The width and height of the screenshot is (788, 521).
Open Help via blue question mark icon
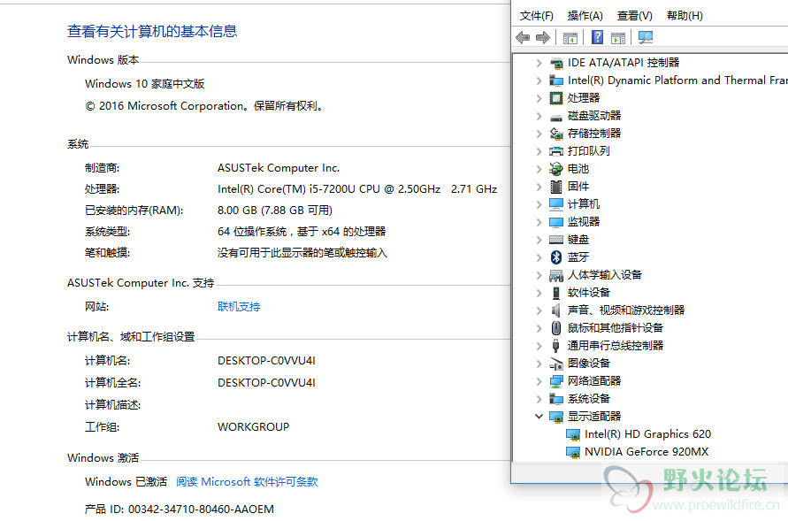pos(597,37)
